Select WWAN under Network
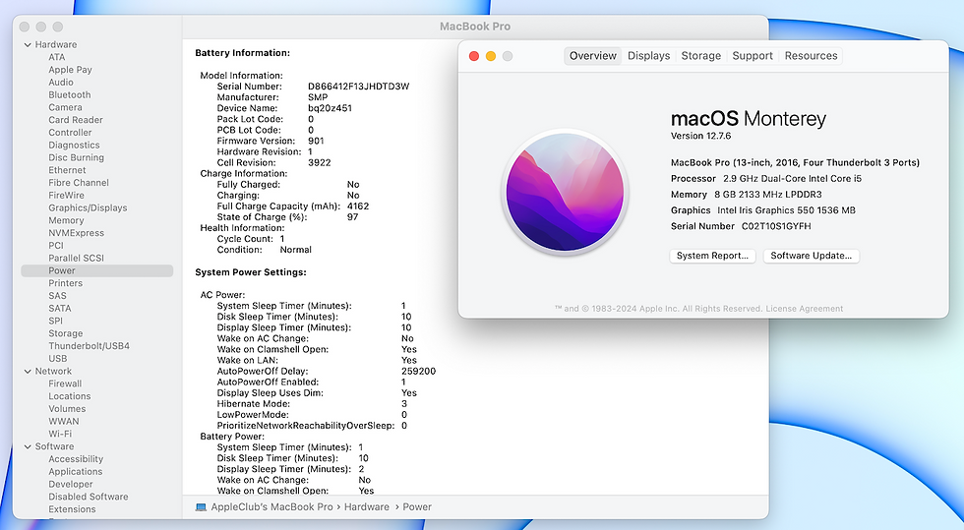Viewport: 964px width, 530px height. (64, 422)
